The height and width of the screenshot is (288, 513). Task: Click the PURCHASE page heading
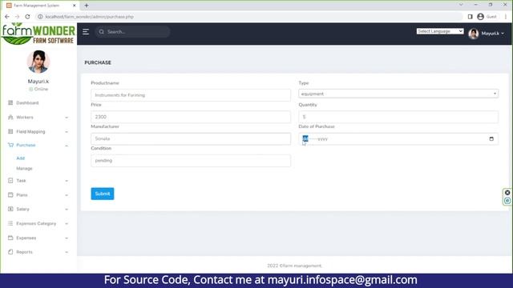[98, 62]
